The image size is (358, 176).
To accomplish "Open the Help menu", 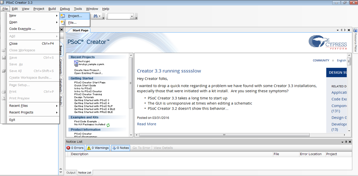I will pos(106,9).
